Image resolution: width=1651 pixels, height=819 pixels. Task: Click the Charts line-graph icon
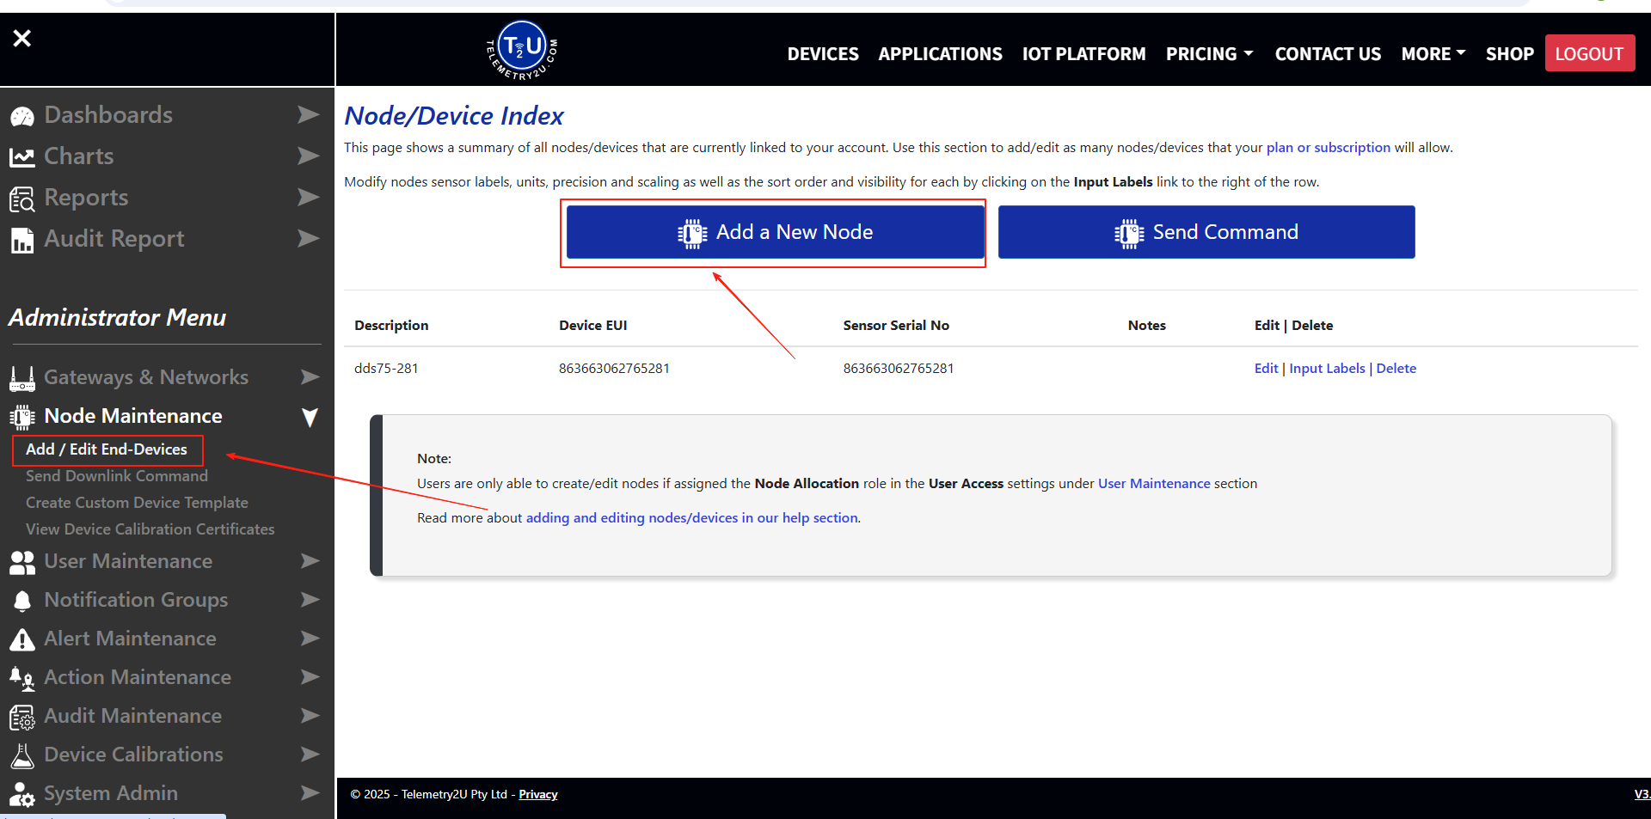point(22,157)
